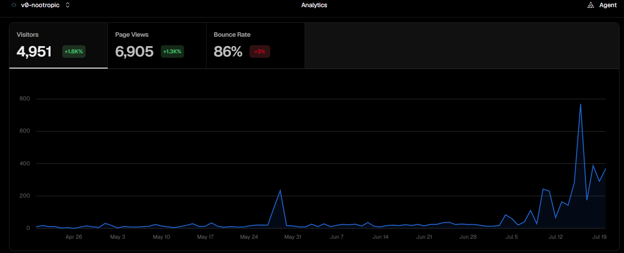
Task: Click the Agent triangle icon
Action: pyautogui.click(x=591, y=5)
